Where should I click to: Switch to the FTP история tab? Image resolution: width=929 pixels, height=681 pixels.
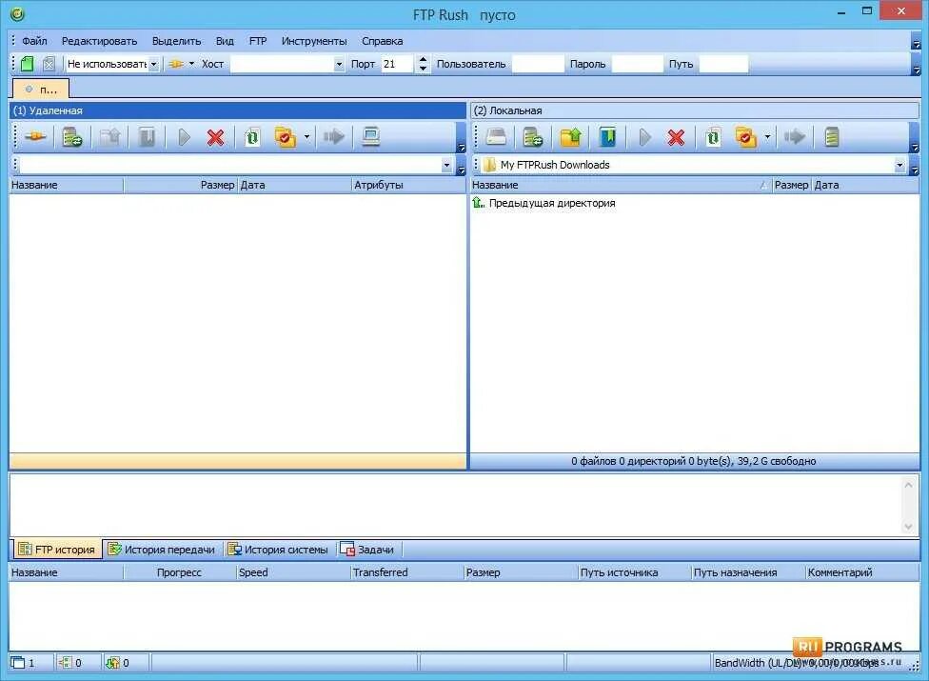pos(57,550)
